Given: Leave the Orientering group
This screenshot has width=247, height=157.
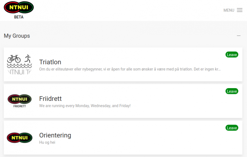Looking at the screenshot, I should 232,128.
